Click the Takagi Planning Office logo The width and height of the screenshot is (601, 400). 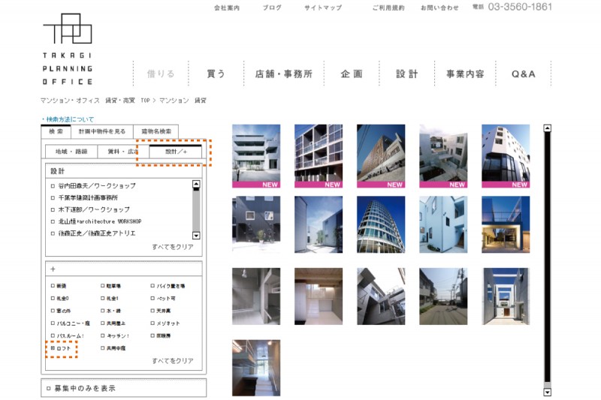[x=68, y=49]
